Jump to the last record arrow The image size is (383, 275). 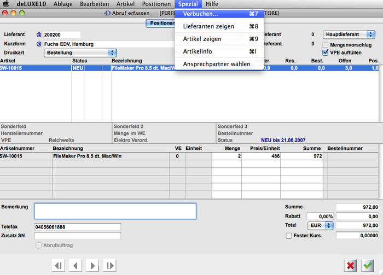click(110, 265)
